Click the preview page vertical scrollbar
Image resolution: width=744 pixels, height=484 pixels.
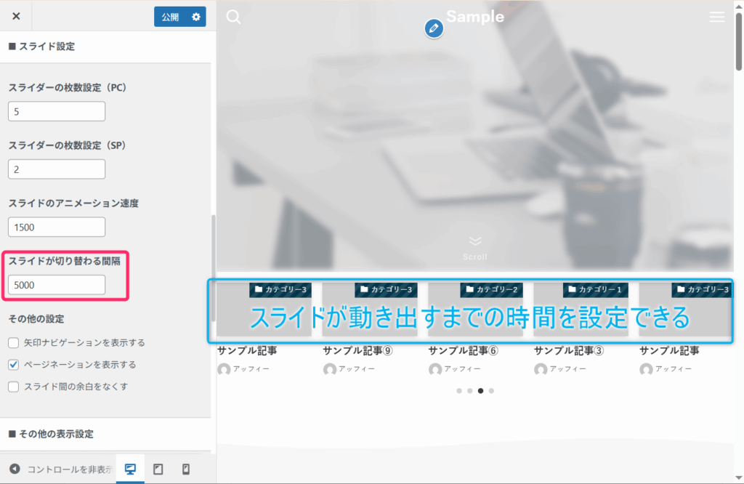[739, 41]
